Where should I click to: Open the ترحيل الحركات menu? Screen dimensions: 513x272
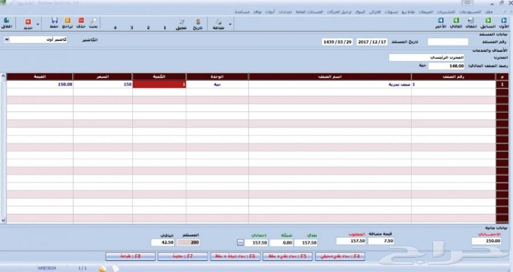(x=339, y=12)
